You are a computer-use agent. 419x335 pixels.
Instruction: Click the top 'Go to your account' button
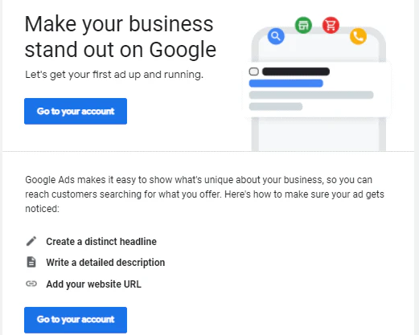tap(76, 111)
